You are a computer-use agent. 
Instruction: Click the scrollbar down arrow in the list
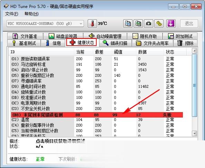[195, 133]
